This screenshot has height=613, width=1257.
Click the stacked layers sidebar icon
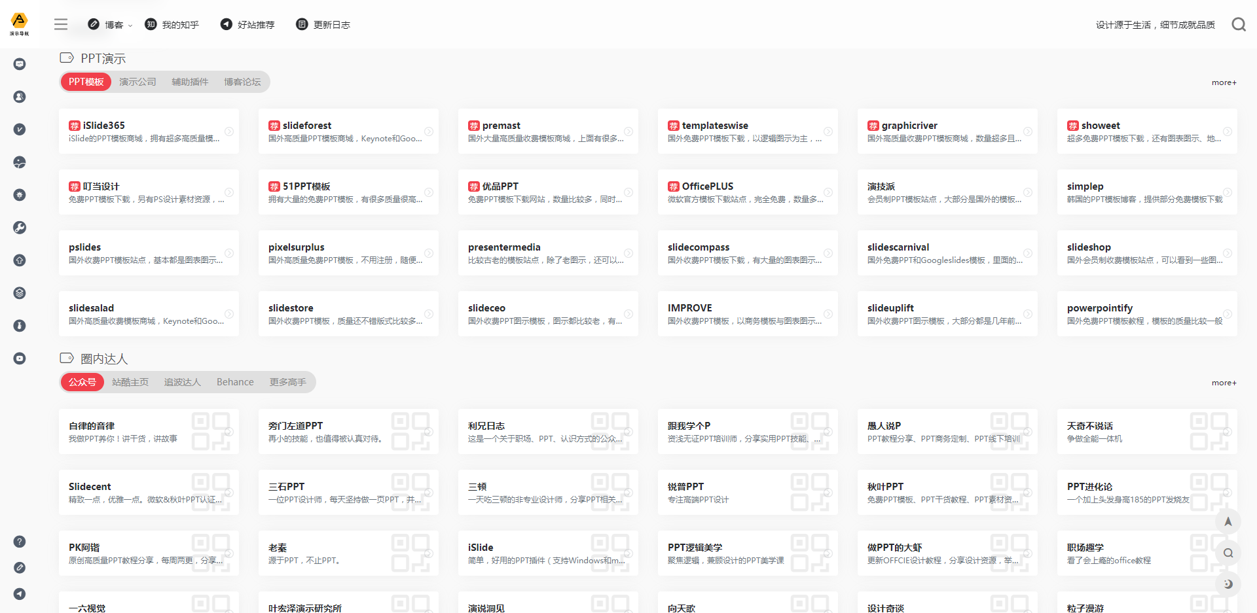pyautogui.click(x=20, y=293)
